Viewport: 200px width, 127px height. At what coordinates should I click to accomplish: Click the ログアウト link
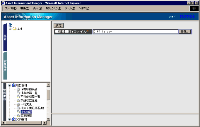187,16
